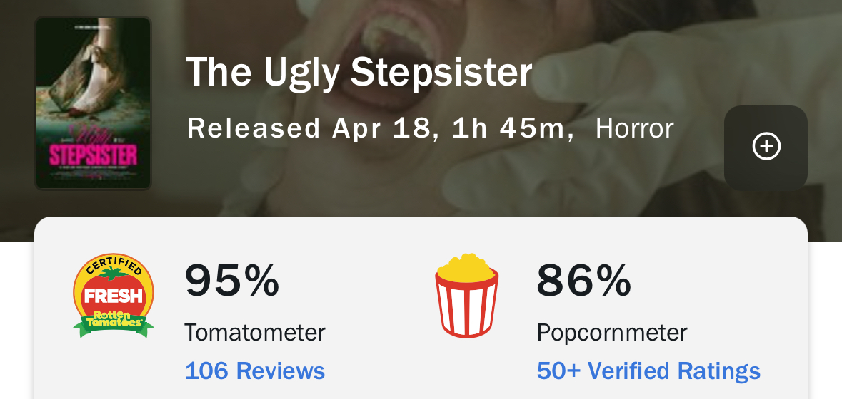Click the yellow popcorn top of the bucket
This screenshot has width=842, height=399.
tap(466, 267)
